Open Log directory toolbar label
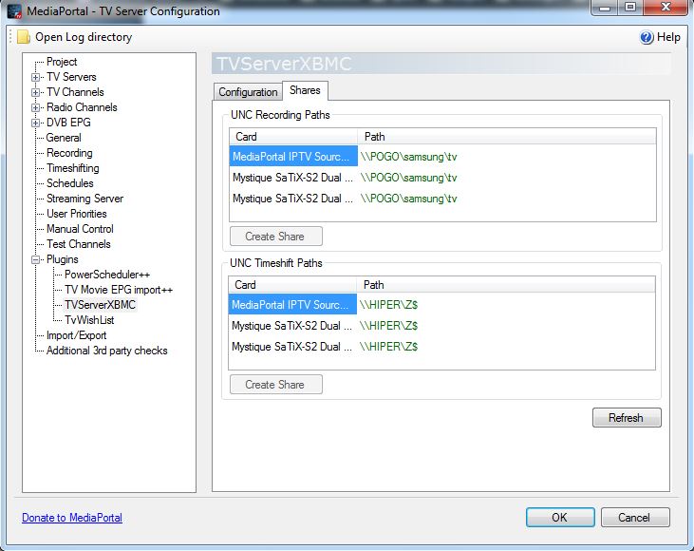694x551 pixels. pyautogui.click(x=84, y=37)
